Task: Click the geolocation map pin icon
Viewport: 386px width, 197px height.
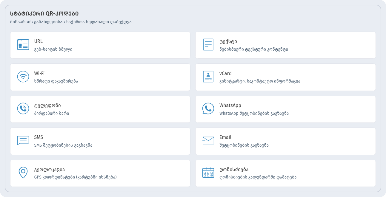Action: tap(23, 173)
